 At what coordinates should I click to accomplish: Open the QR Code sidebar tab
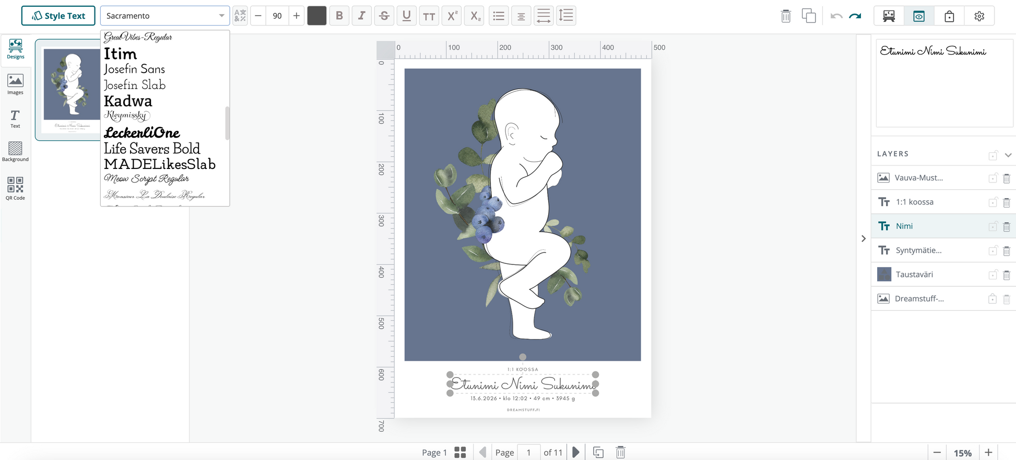pos(16,188)
